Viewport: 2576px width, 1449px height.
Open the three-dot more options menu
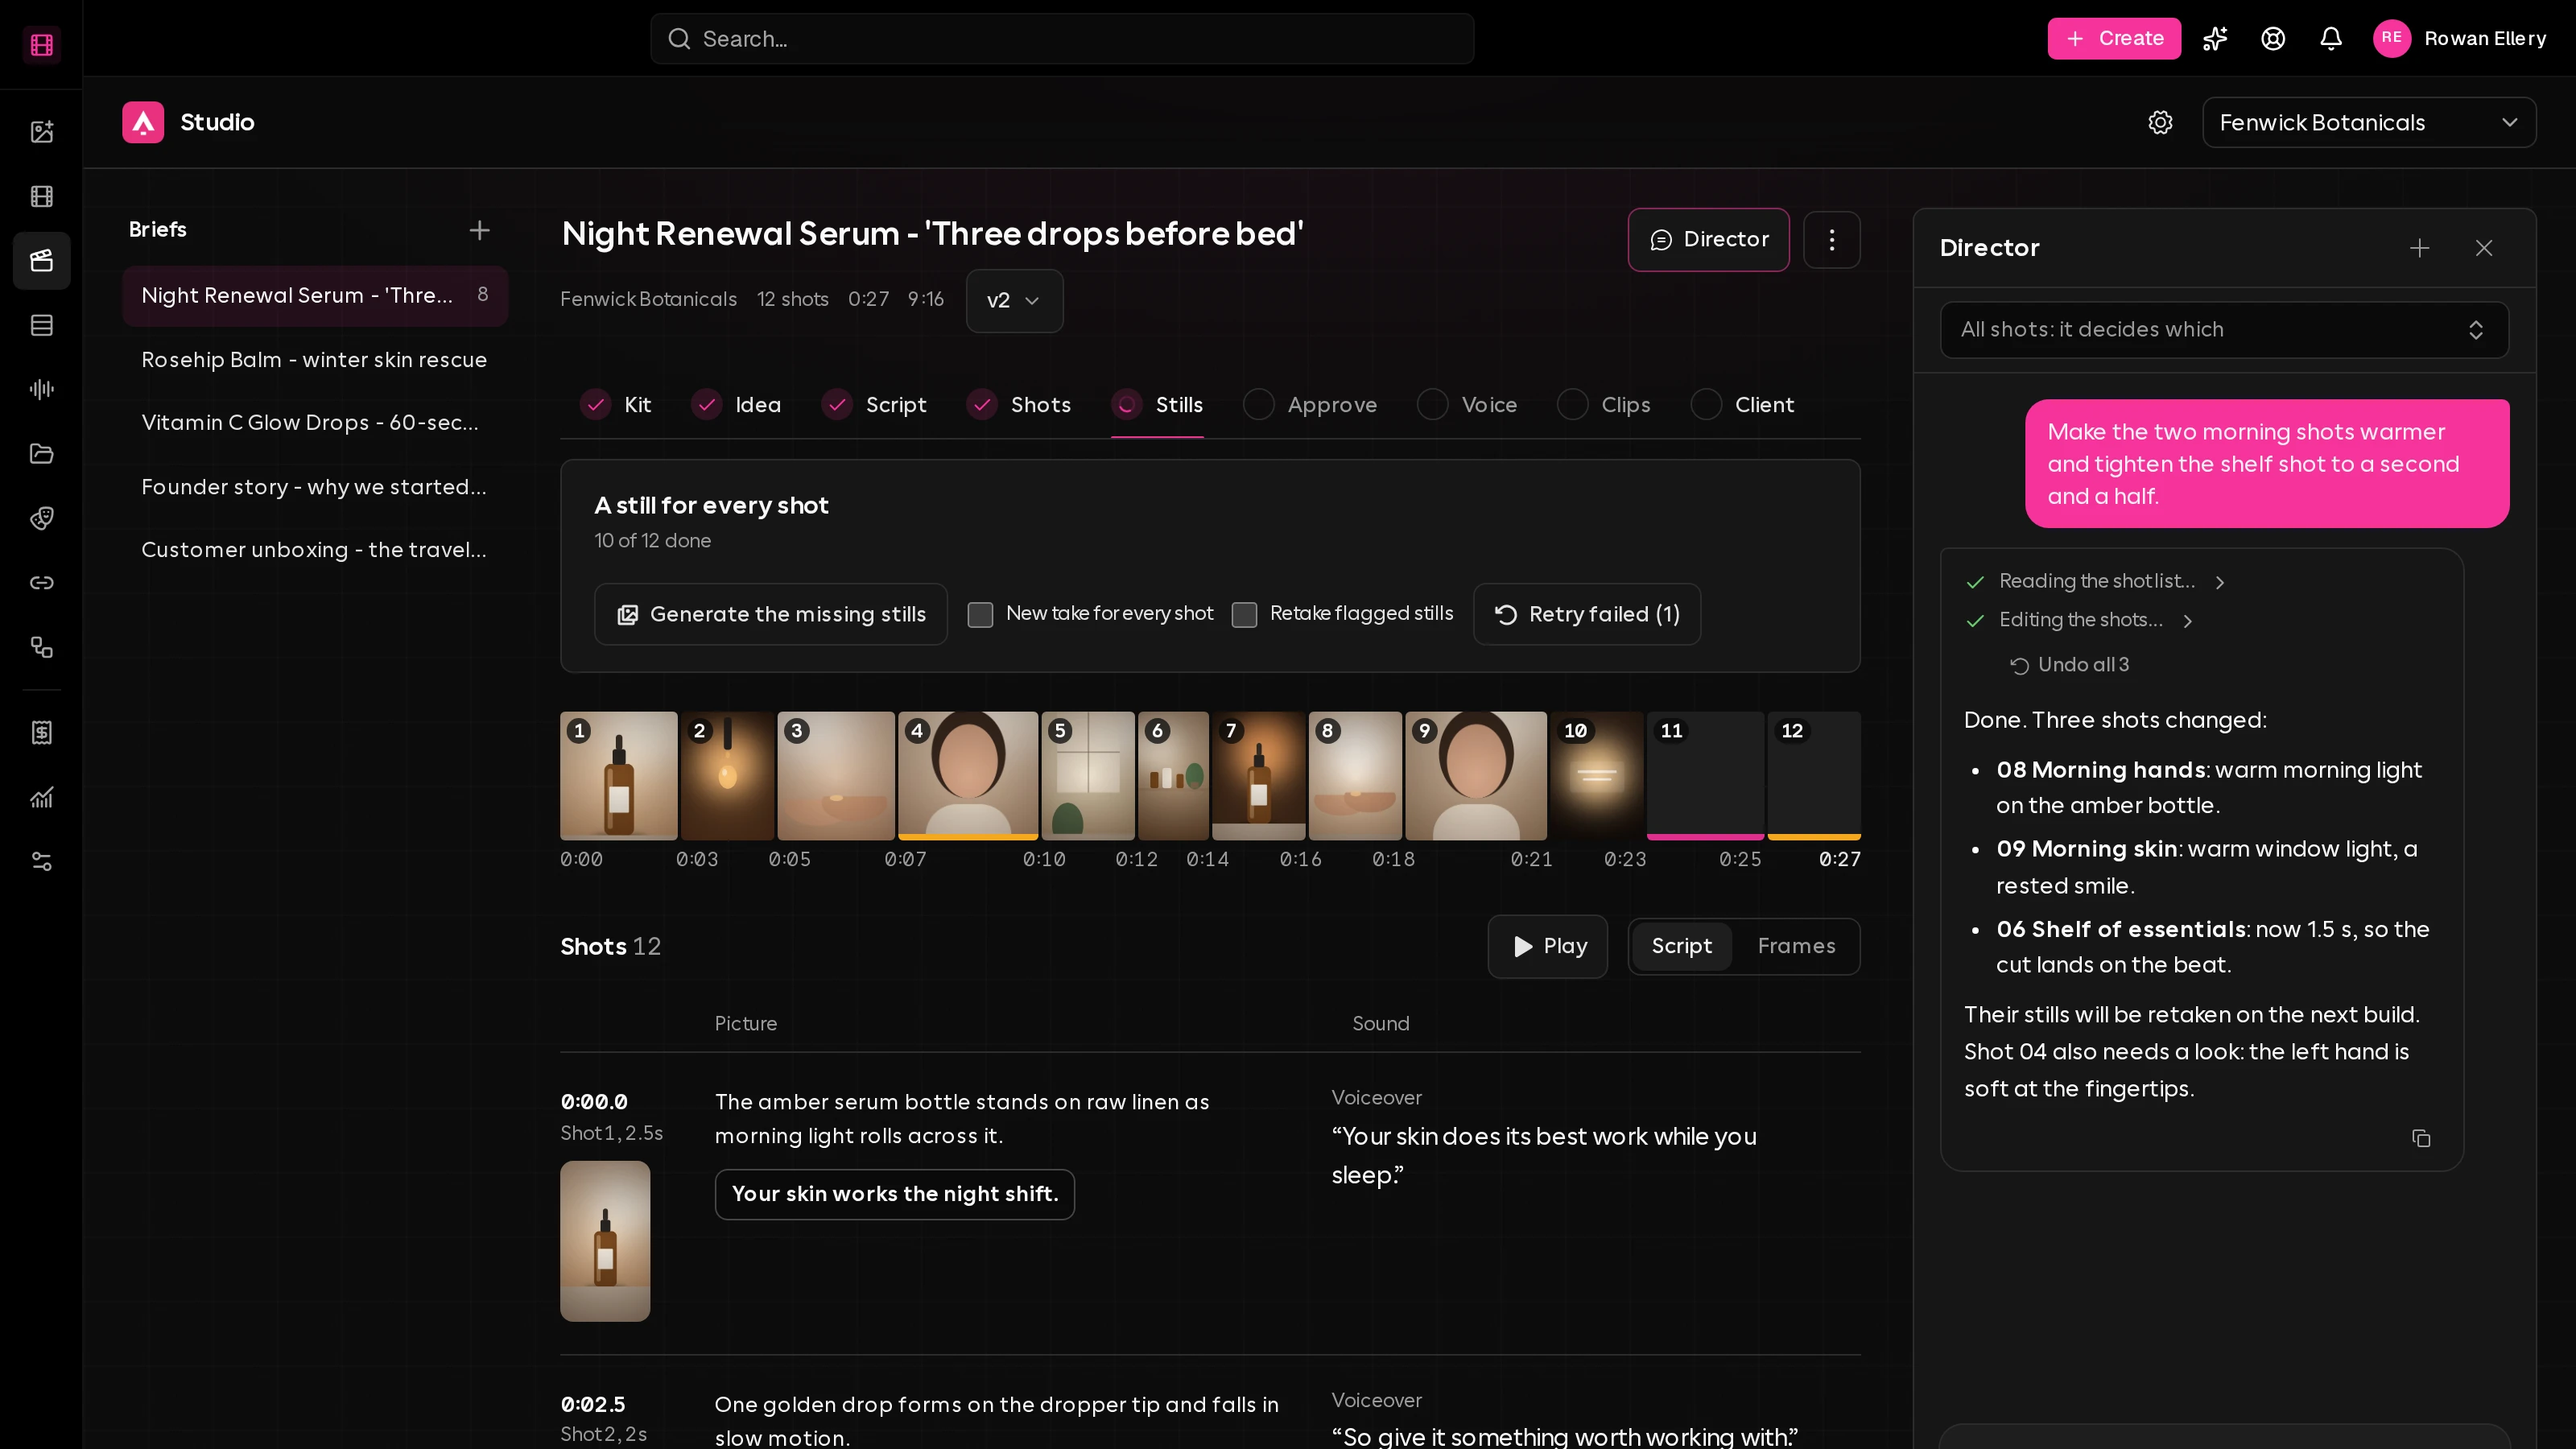[1831, 240]
